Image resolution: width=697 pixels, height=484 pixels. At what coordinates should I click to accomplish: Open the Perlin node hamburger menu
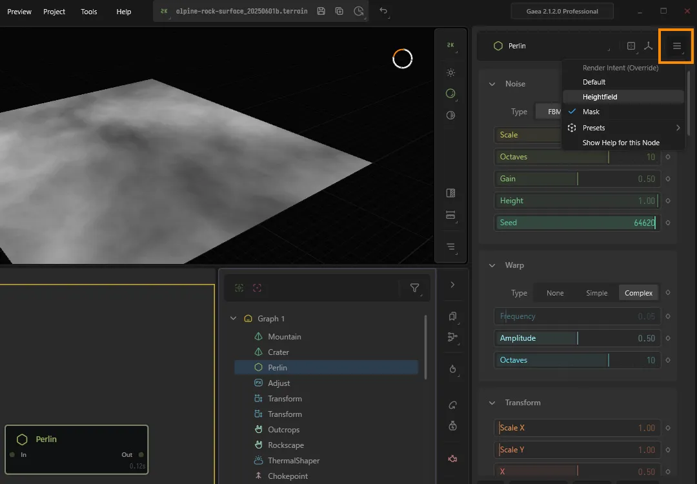676,46
